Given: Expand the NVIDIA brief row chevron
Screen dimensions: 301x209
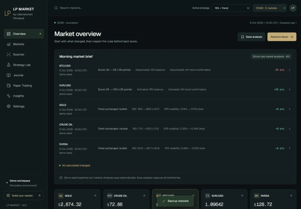Looking at the screenshot, I should point(290,148).
